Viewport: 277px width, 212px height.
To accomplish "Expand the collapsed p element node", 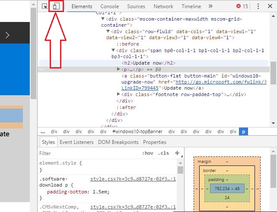I will click(119, 69).
